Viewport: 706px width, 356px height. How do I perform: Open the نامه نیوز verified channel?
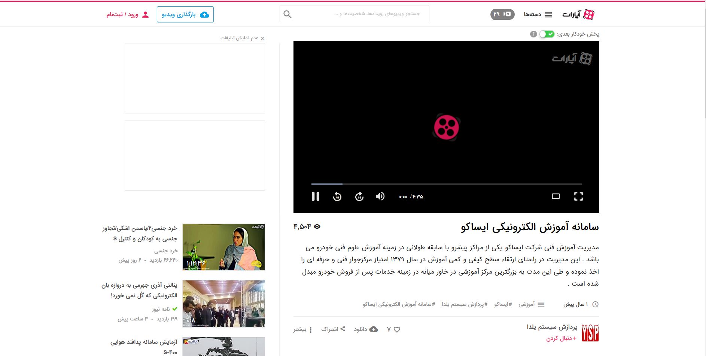[x=164, y=309]
